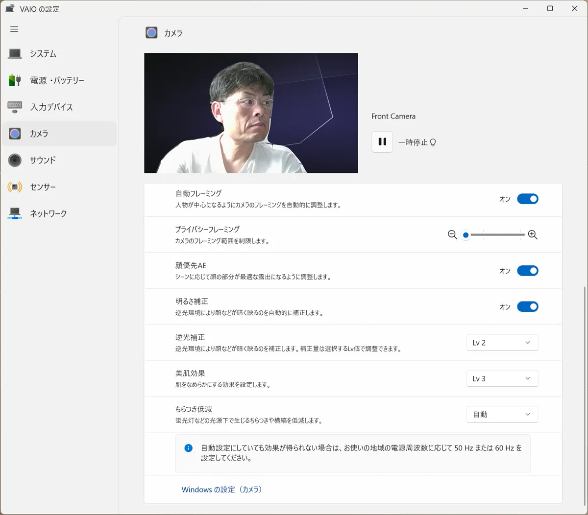Screen dimensions: 588x515
Task: Click the 美肌効果 setting title
Action: (x=190, y=373)
